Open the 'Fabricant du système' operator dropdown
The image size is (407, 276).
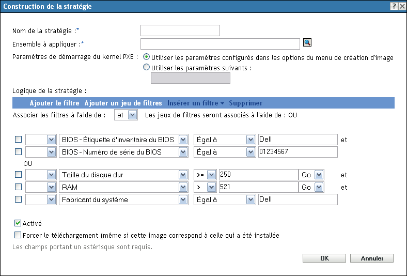pyautogui.click(x=251, y=200)
